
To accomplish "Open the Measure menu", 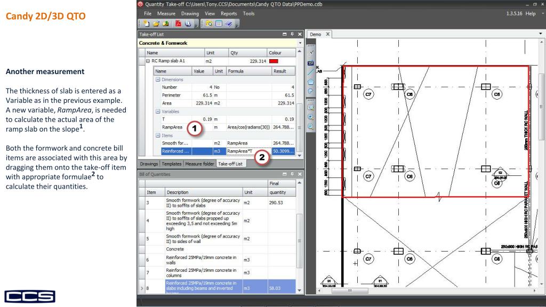I will (x=166, y=13).
